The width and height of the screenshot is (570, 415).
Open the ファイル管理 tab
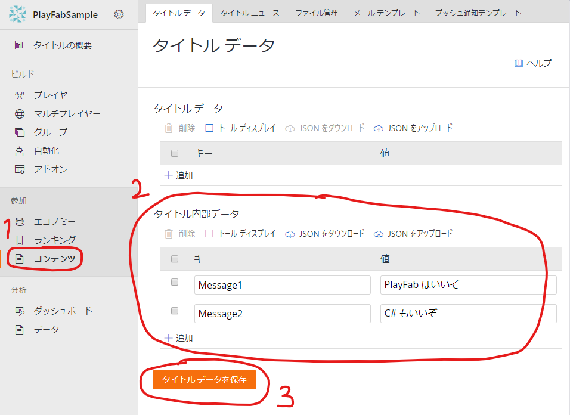(317, 13)
